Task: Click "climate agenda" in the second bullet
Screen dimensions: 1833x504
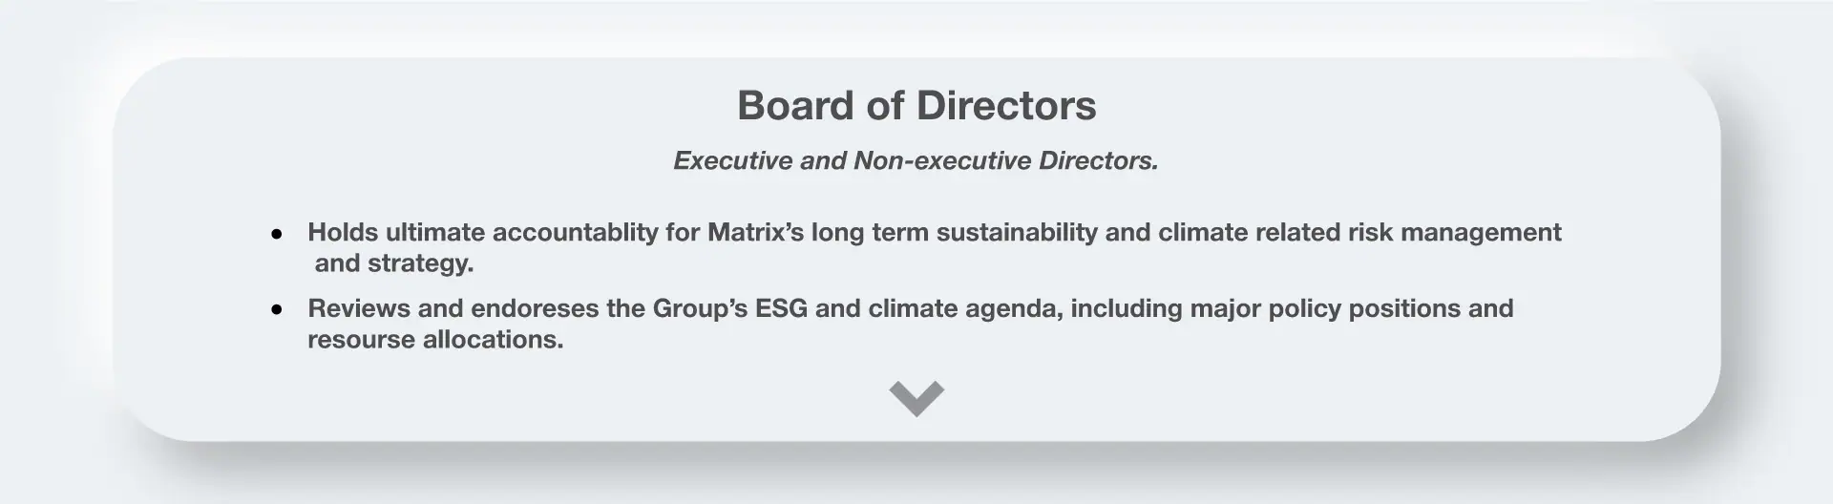Action: (x=965, y=308)
